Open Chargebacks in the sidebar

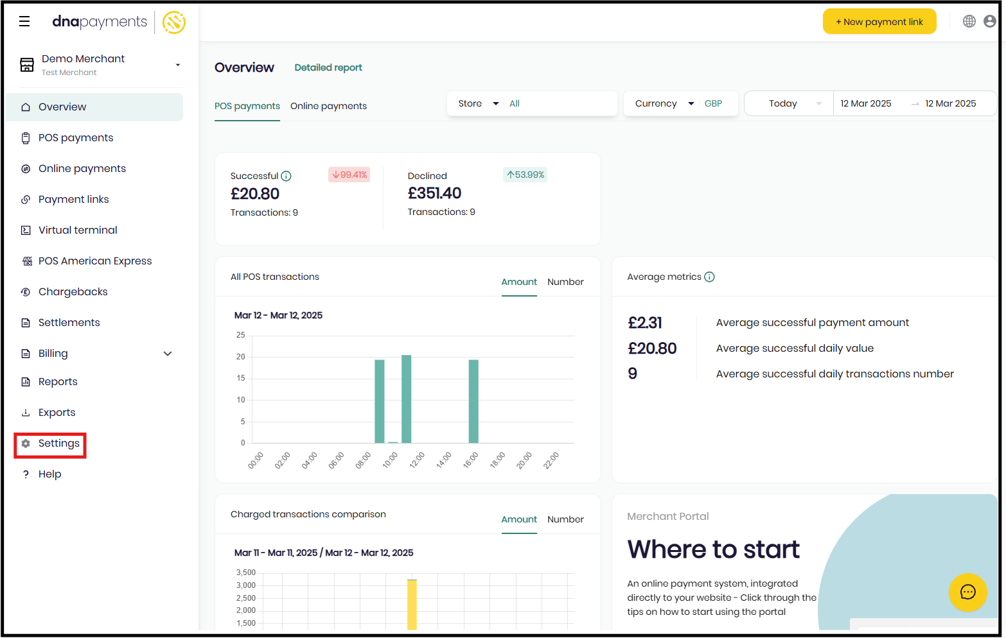click(x=73, y=292)
